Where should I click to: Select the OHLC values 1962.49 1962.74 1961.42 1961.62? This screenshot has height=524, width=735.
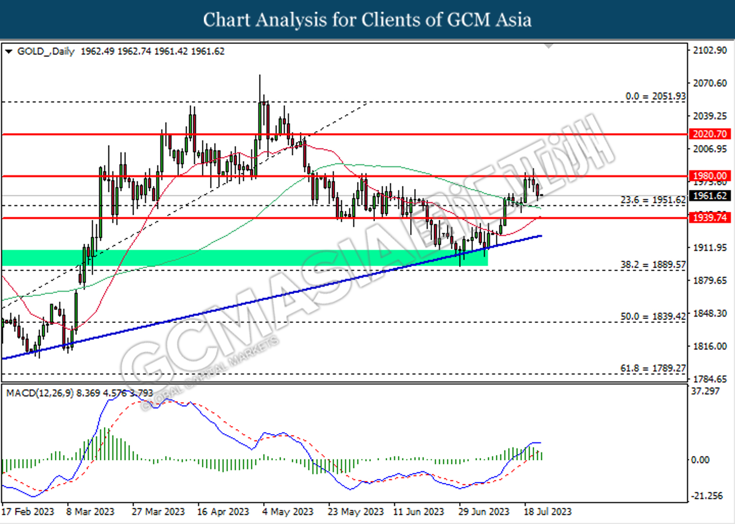pyautogui.click(x=152, y=51)
